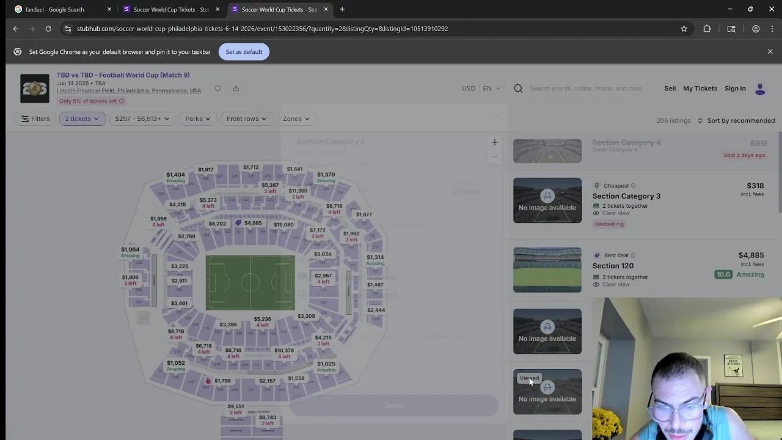Click the Set as default button
This screenshot has height=440, width=782.
(244, 52)
